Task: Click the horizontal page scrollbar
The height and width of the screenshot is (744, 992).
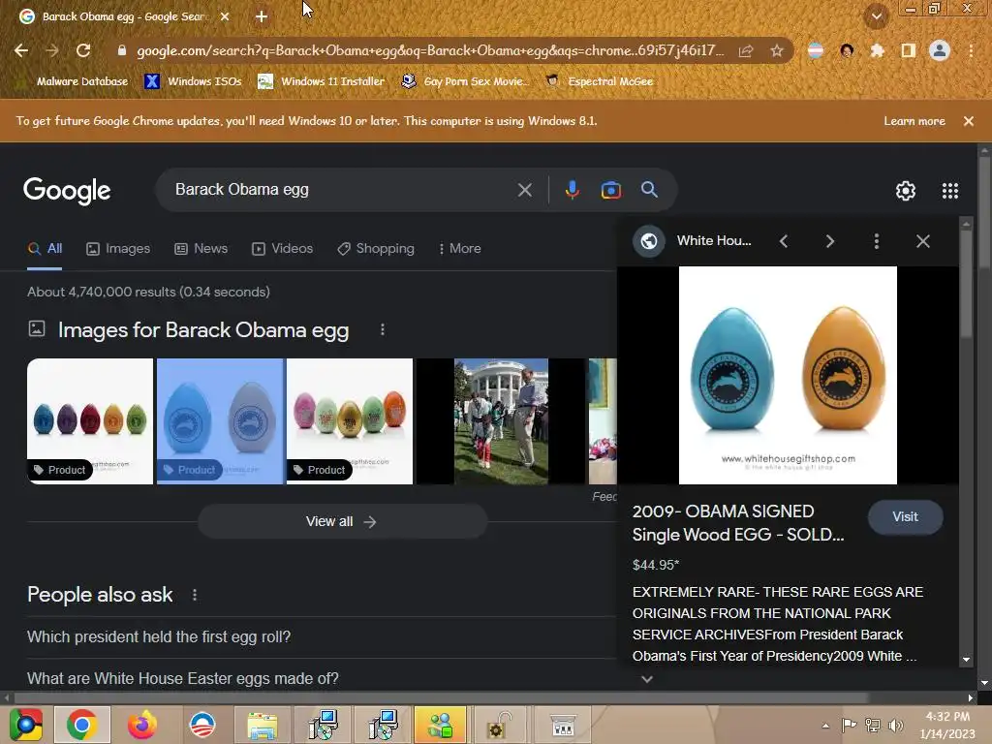Action: click(x=441, y=697)
